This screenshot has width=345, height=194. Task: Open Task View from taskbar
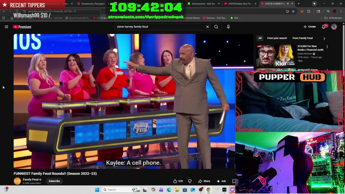click(x=145, y=190)
